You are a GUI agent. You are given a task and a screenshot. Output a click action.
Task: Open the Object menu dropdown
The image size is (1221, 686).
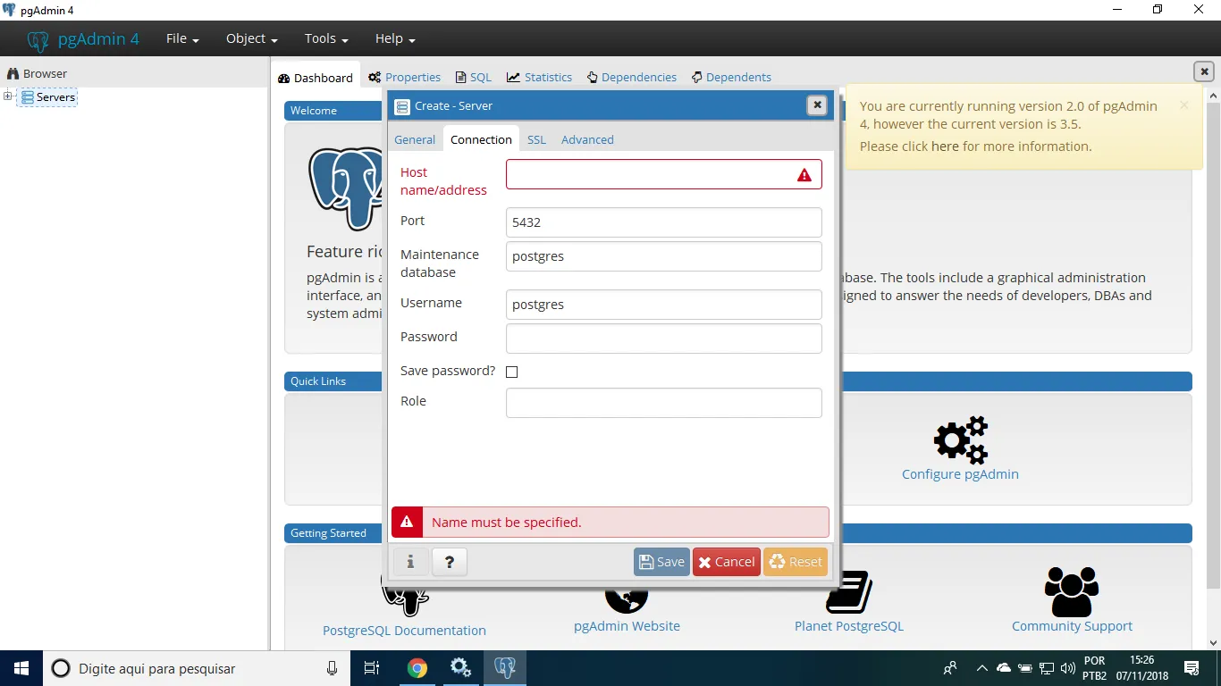[251, 38]
